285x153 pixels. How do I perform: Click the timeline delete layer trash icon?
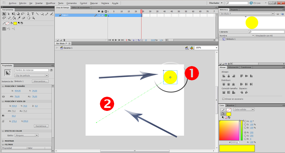click(x=64, y=40)
